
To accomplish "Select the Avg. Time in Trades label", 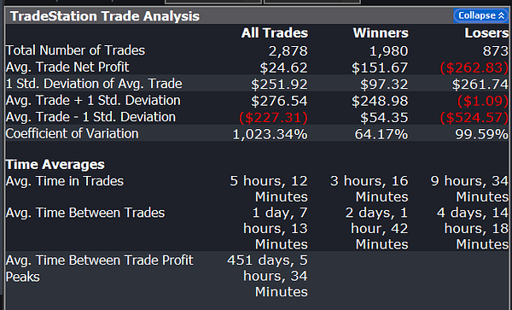I will tap(65, 181).
